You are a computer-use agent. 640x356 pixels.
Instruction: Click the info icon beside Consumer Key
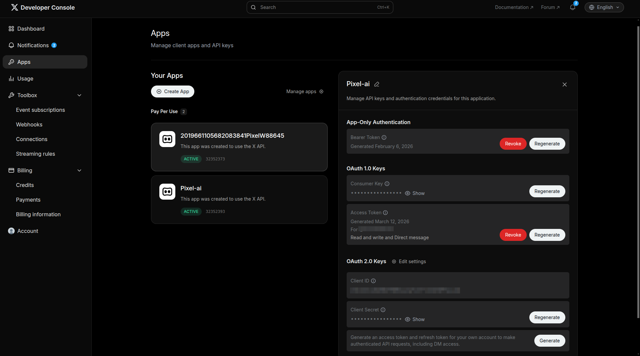(387, 184)
